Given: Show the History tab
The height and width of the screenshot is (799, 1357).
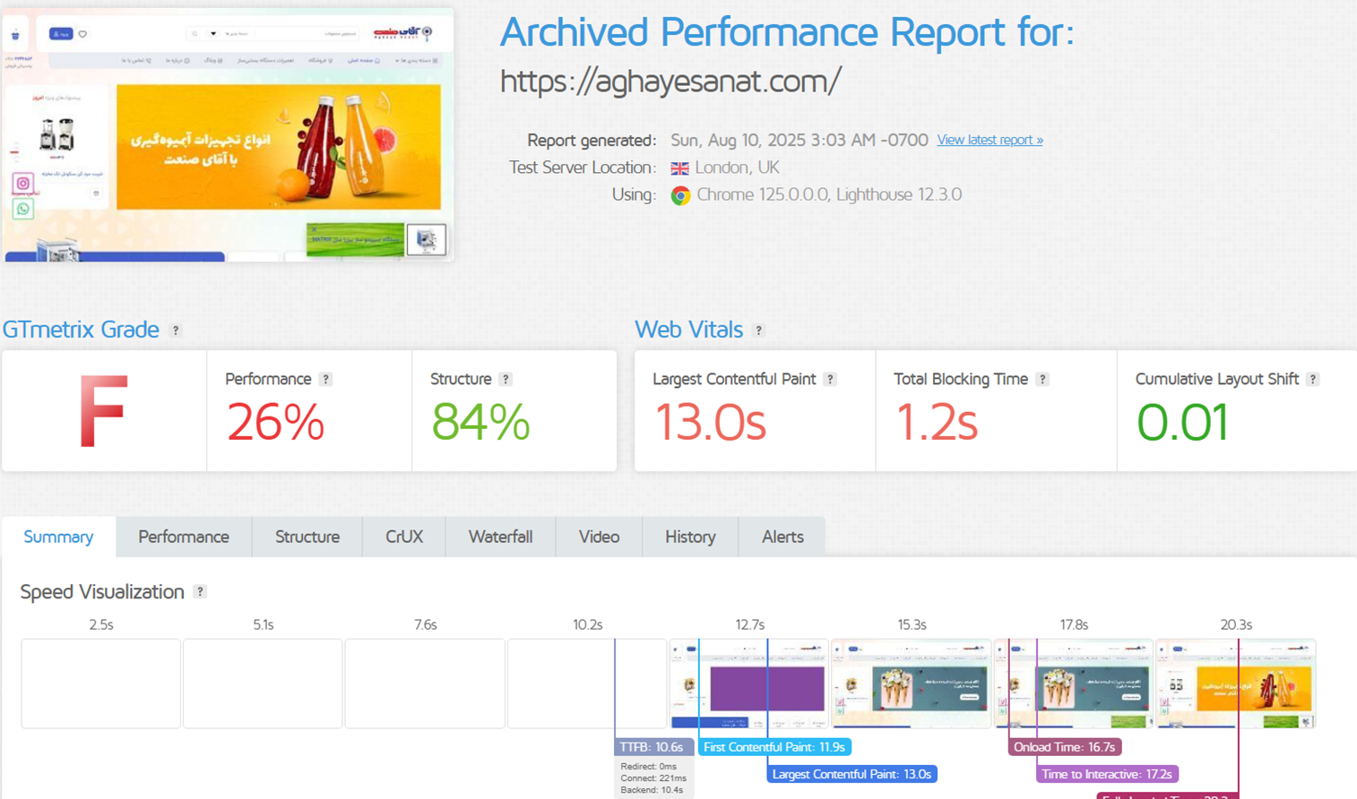Looking at the screenshot, I should tap(690, 537).
